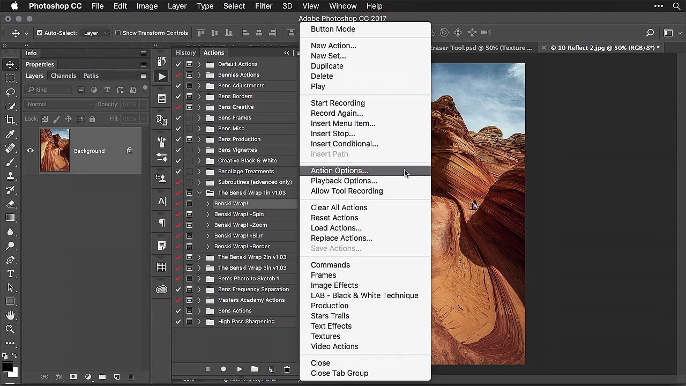686x386 pixels.
Task: Toggle checkmark for Benski Wrap! -Blur
Action: point(178,236)
